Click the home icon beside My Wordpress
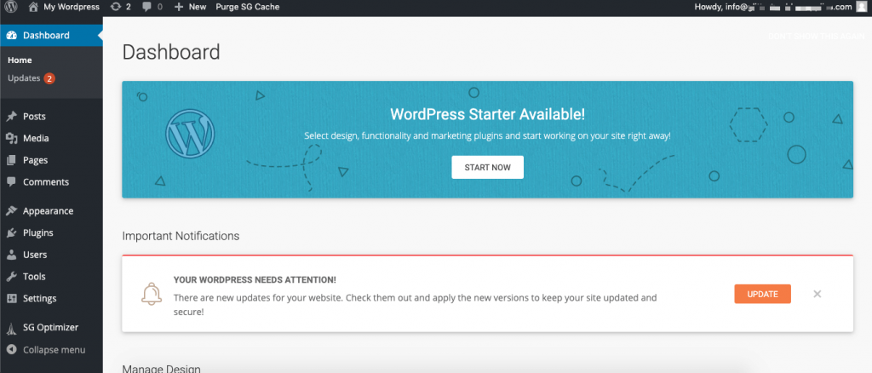Image resolution: width=872 pixels, height=373 pixels. click(x=33, y=7)
